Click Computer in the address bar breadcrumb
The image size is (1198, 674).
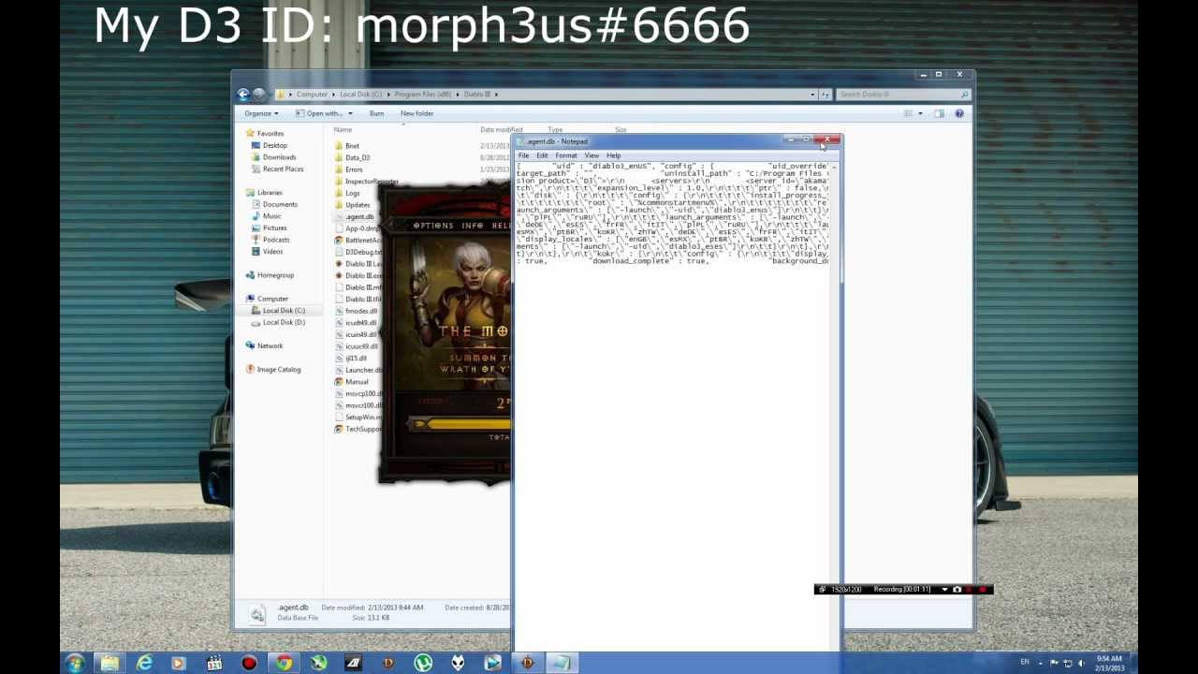click(x=312, y=95)
